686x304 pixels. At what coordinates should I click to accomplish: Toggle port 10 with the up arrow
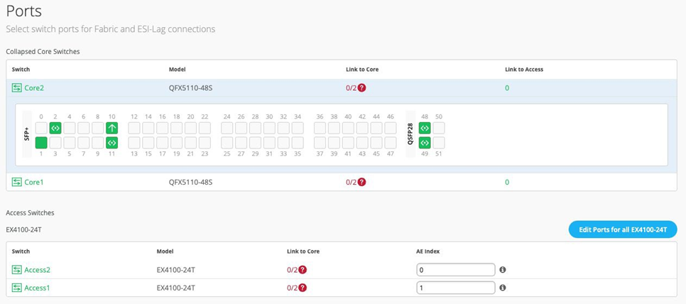(111, 128)
